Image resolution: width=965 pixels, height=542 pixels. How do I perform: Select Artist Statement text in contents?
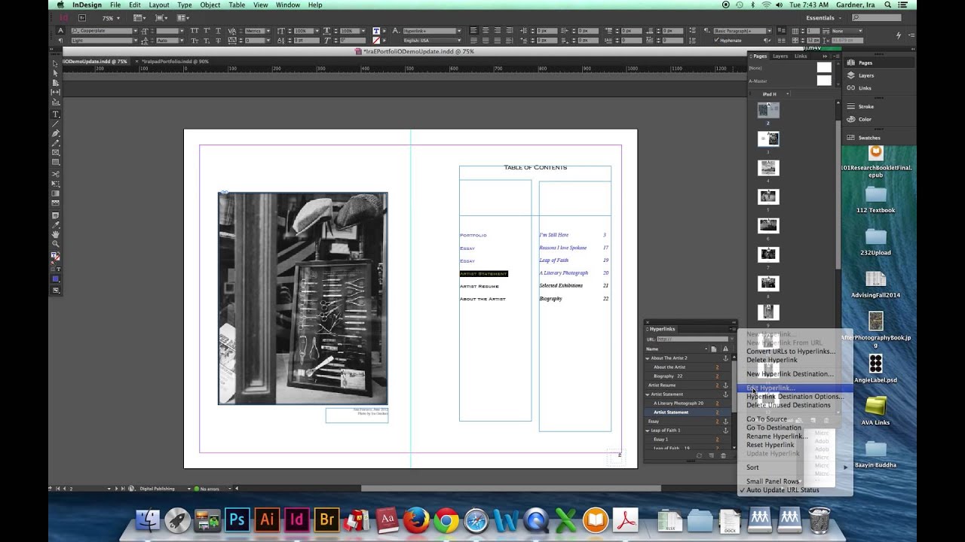[483, 273]
